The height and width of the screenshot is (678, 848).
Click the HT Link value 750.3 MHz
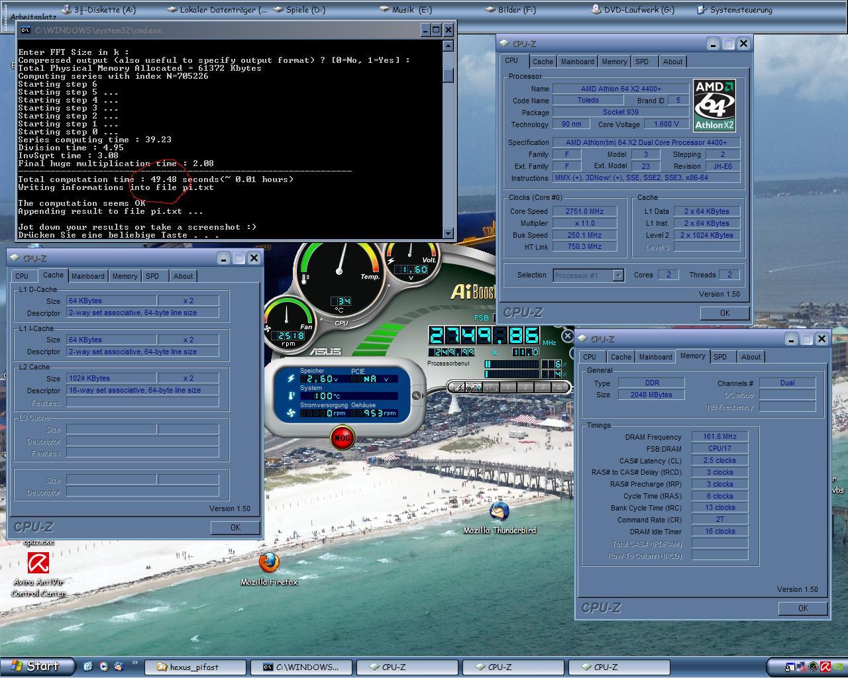click(584, 246)
